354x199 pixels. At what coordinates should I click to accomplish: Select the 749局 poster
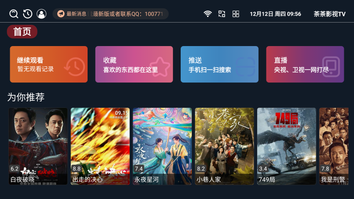[x=287, y=146]
